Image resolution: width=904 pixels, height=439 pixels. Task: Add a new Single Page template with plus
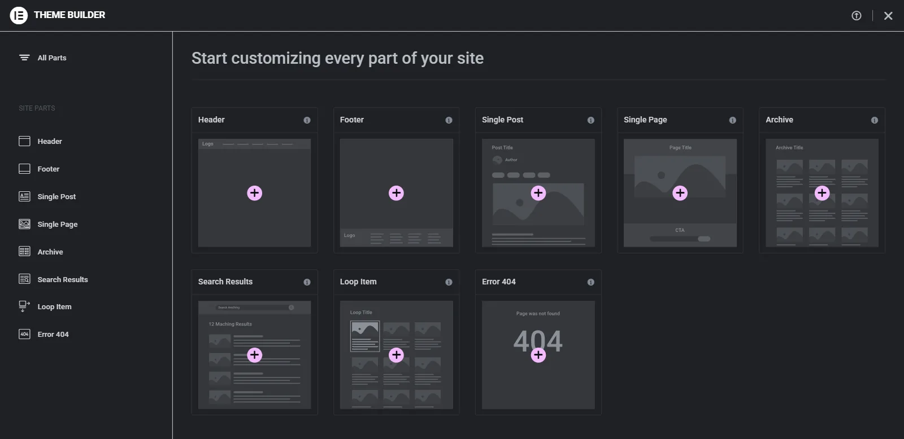tap(680, 193)
